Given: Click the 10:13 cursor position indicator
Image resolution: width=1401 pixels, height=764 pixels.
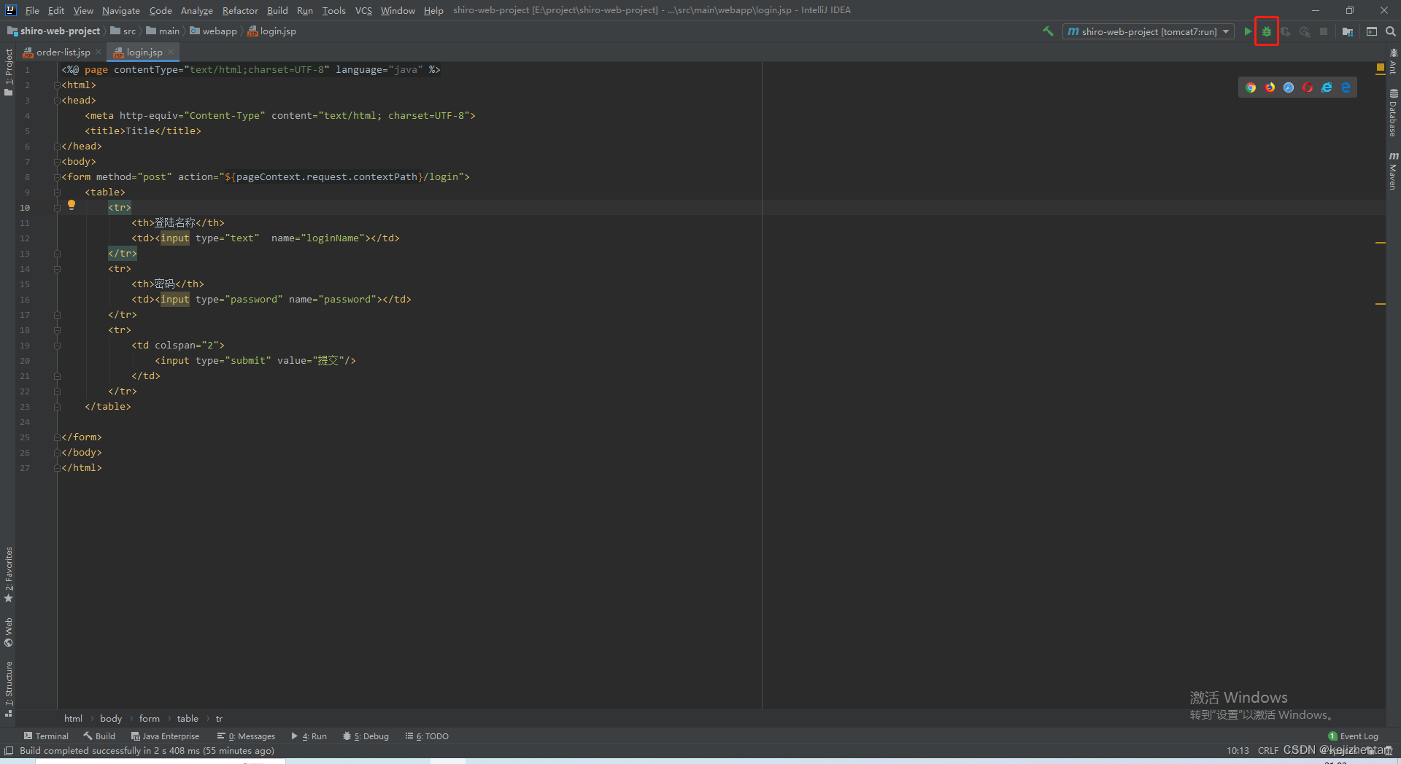Looking at the screenshot, I should click(x=1238, y=751).
